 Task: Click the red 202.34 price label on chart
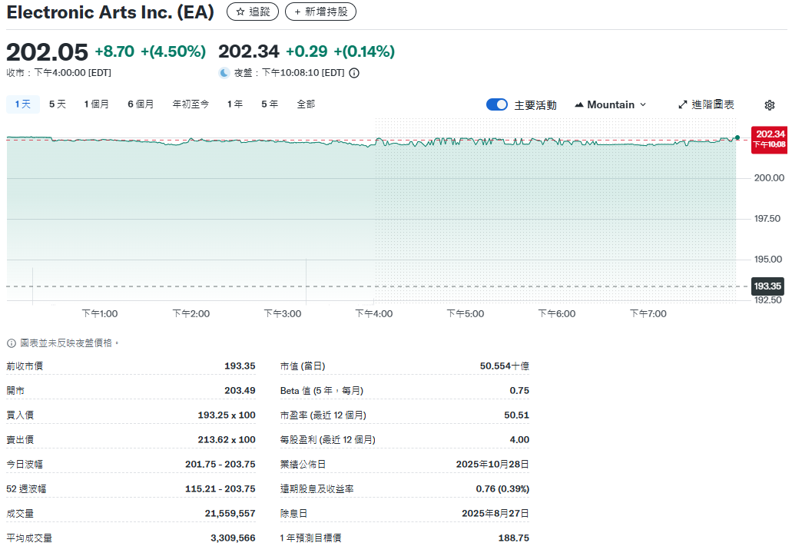click(769, 138)
